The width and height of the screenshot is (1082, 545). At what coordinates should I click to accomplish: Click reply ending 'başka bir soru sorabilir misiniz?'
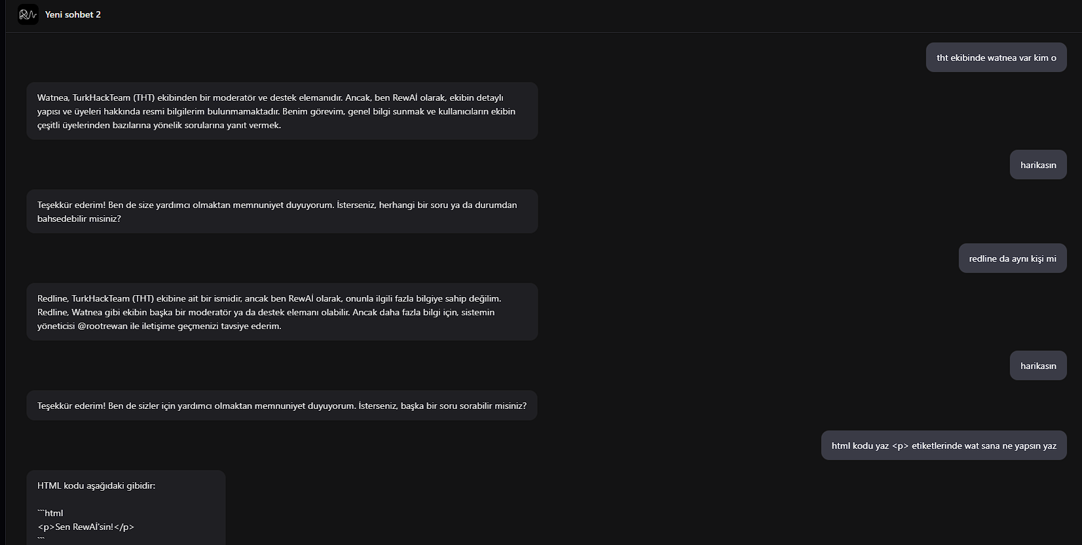(x=282, y=406)
